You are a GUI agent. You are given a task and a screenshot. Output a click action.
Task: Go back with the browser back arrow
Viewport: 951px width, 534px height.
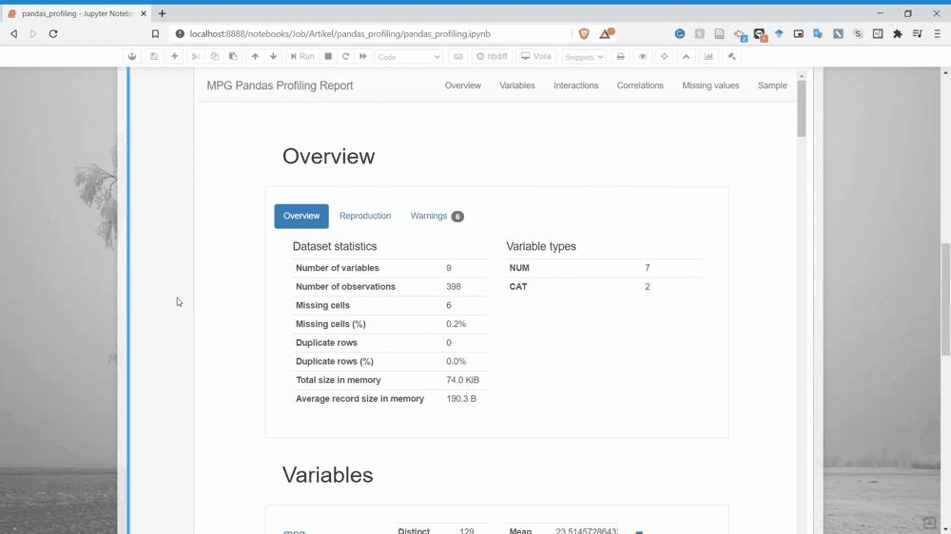14,34
